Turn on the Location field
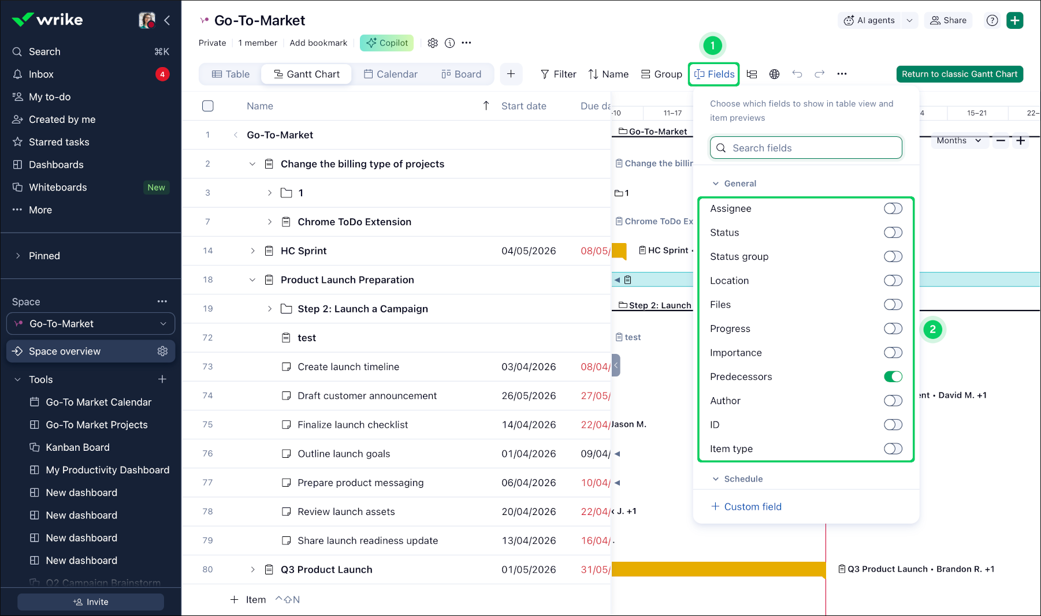This screenshot has width=1041, height=616. coord(893,281)
